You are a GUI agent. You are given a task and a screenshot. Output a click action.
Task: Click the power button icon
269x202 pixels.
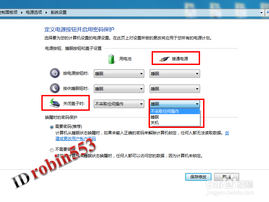click(x=55, y=73)
